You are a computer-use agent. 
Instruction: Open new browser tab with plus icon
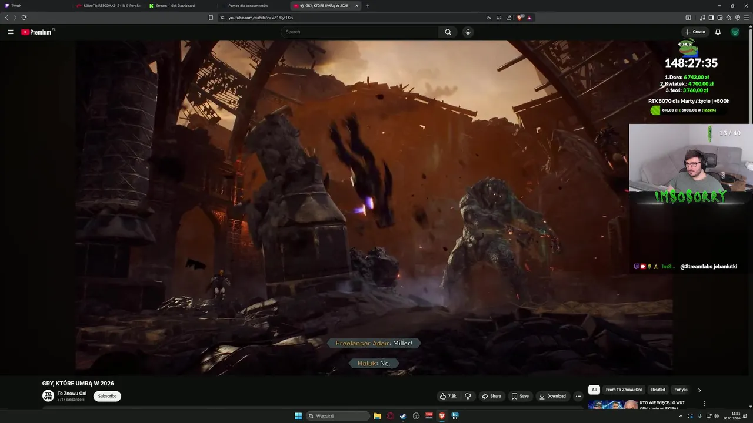point(368,6)
